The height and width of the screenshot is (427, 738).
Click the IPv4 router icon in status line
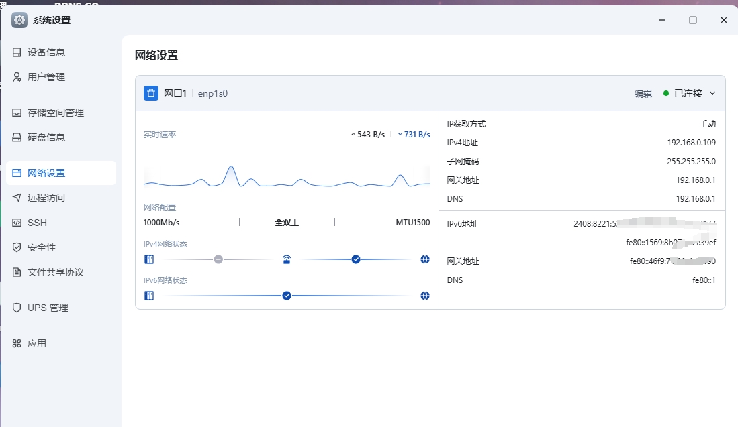(287, 259)
